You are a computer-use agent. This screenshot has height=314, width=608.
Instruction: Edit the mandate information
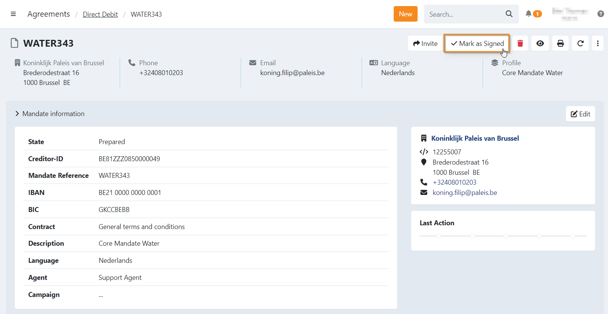point(580,114)
